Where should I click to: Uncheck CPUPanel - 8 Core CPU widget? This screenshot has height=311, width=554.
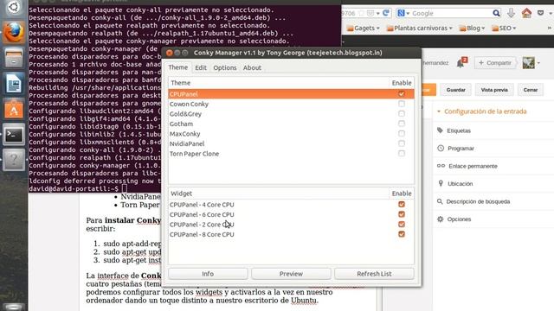402,234
